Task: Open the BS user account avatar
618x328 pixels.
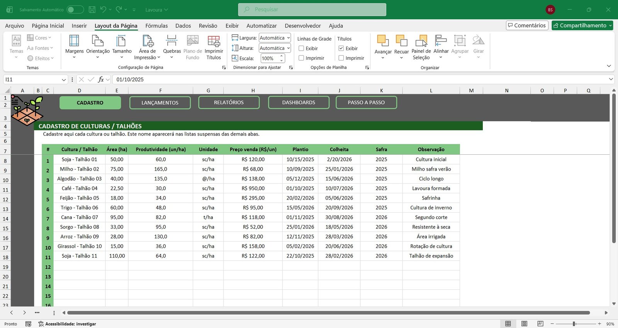Action: coord(550,10)
